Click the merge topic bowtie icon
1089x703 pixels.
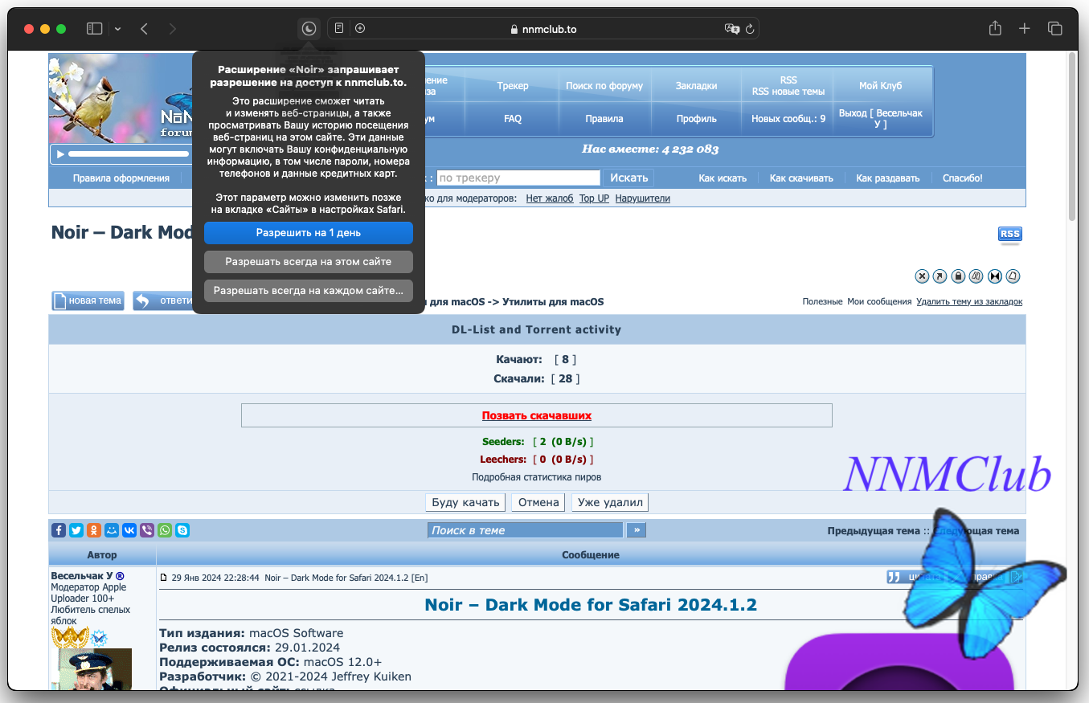(995, 276)
